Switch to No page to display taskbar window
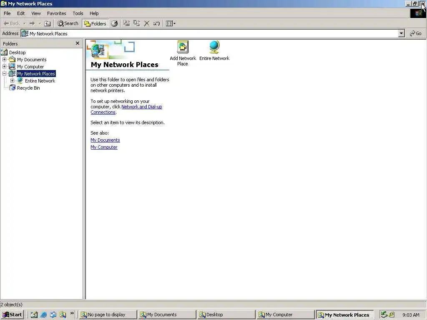The width and height of the screenshot is (427, 320). coord(108,315)
